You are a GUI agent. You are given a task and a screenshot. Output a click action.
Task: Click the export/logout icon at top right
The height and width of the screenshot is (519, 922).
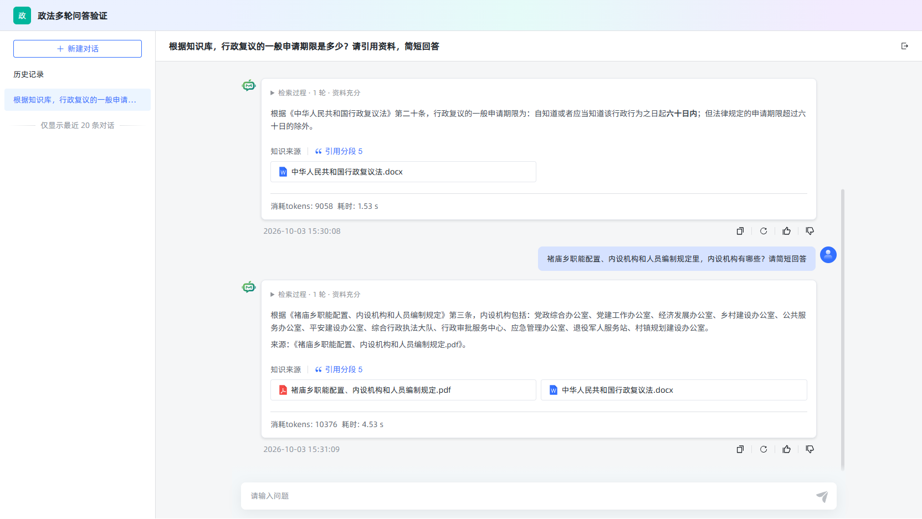tap(905, 46)
